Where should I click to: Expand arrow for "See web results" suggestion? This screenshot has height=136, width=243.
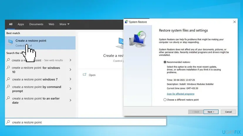tap(70, 60)
